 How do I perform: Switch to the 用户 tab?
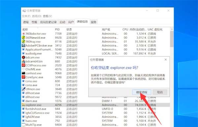coord(71,22)
